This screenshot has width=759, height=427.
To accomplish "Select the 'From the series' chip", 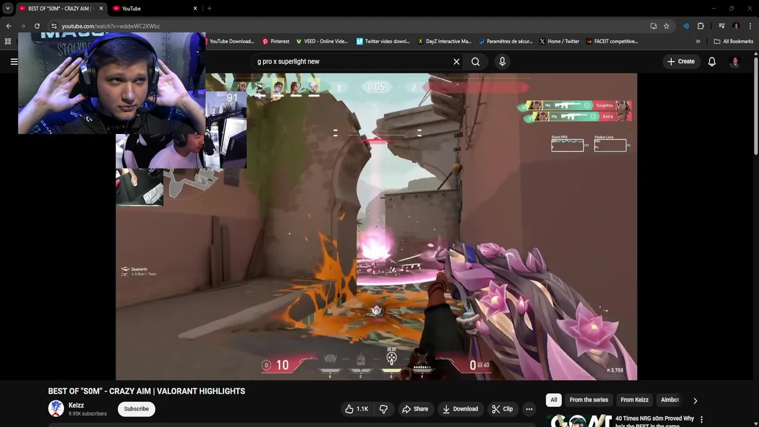I will pos(589,400).
